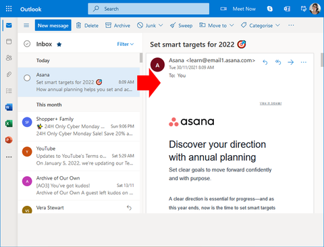Screen dimensions: 324x247
Task: Click the Meet Now video icon
Action: coord(223,9)
